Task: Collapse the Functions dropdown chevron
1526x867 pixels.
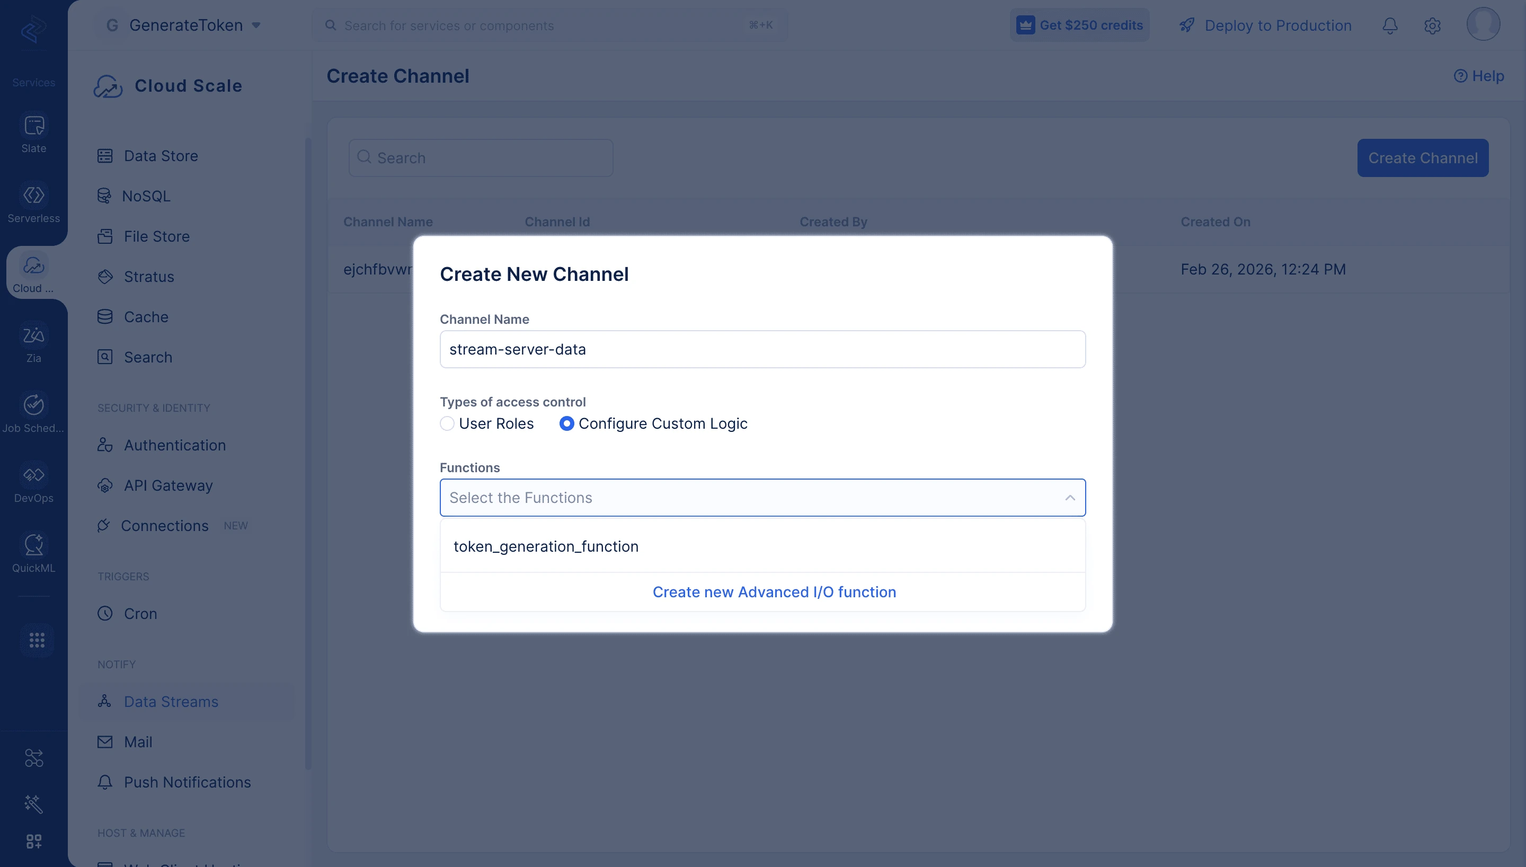Action: 1069,498
